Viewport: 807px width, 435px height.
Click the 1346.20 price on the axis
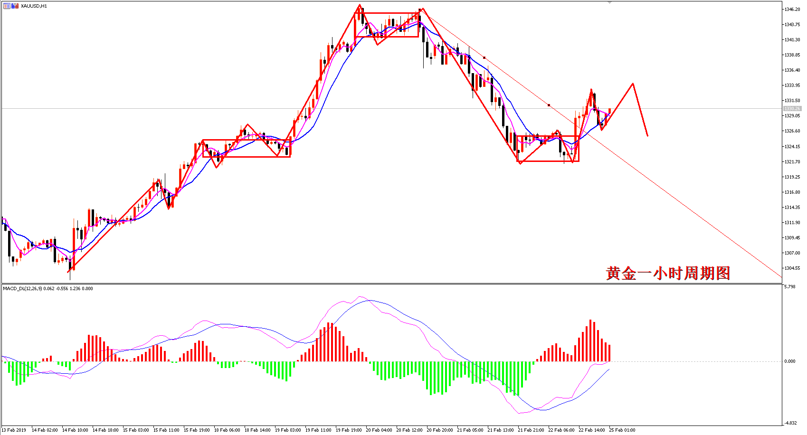tap(792, 9)
